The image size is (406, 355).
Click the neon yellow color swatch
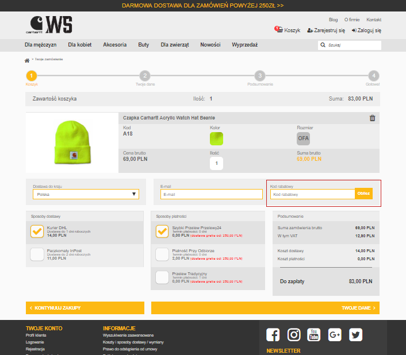216,138
